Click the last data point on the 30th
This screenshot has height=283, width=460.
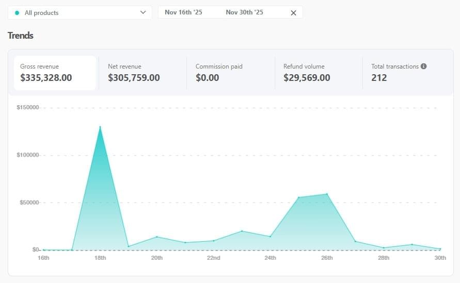click(440, 249)
